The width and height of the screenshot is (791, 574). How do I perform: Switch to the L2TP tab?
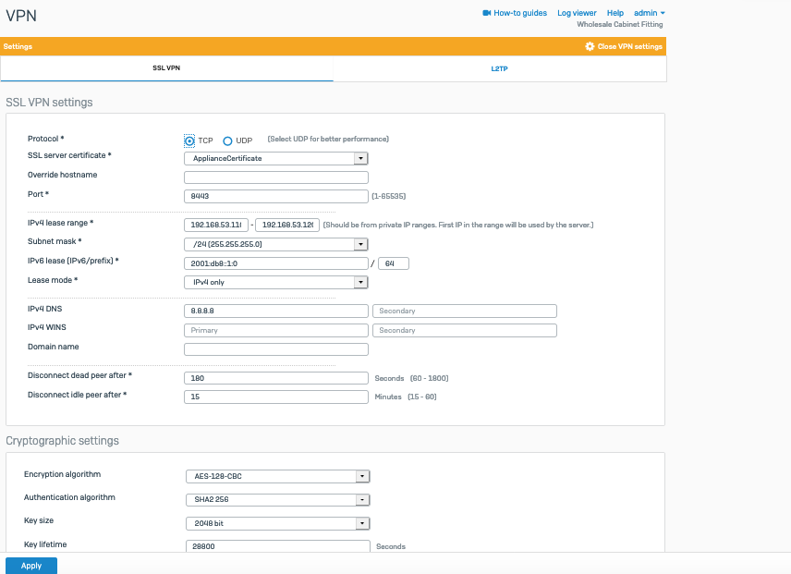(499, 68)
